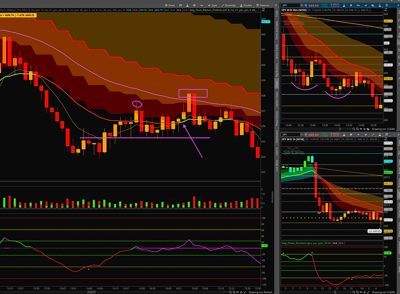Viewport: 400px width, 294px height.
Task: Open the Phase Scores sidebar tab
Action: [x=277, y=119]
